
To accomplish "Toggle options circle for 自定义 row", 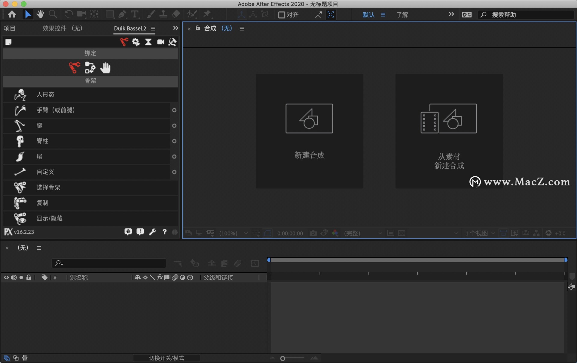I will [174, 172].
